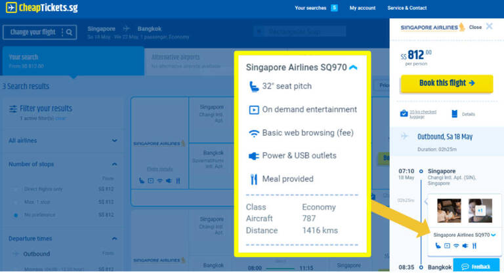Click power outlet icon in side panel

(x=465, y=246)
